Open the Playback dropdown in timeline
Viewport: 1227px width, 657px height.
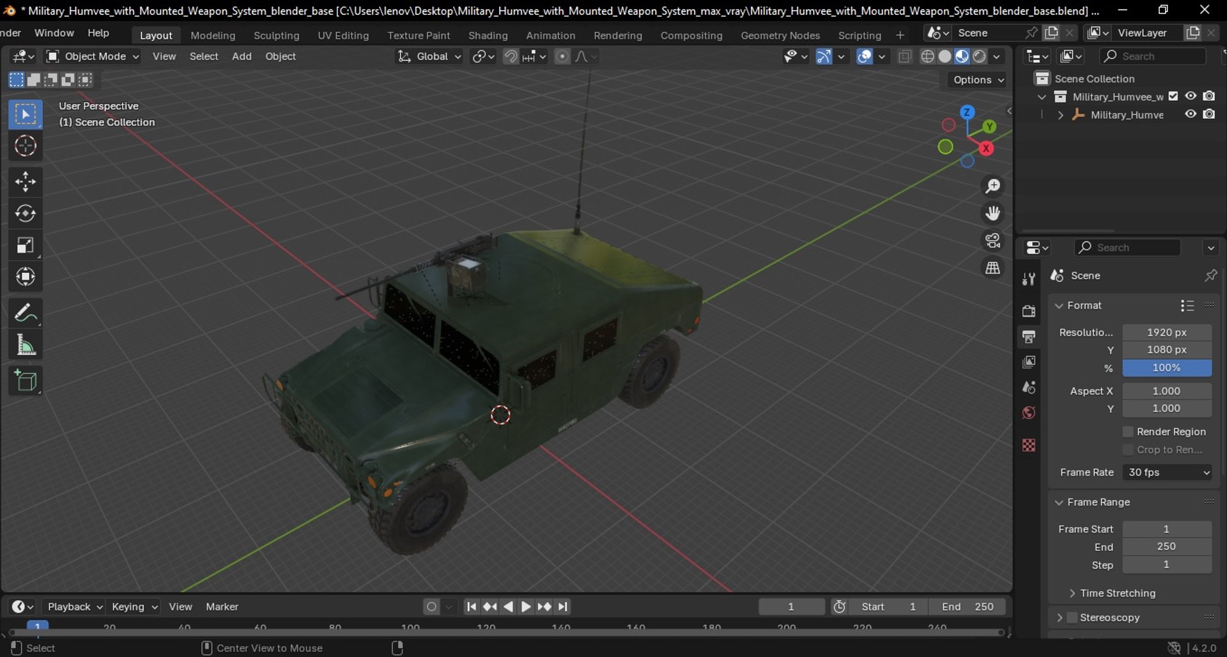[x=75, y=607]
